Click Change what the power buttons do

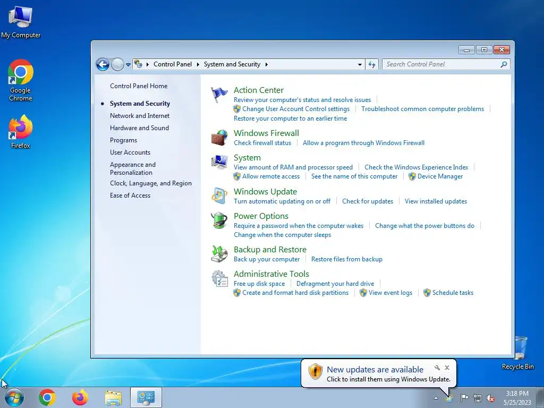(x=424, y=226)
